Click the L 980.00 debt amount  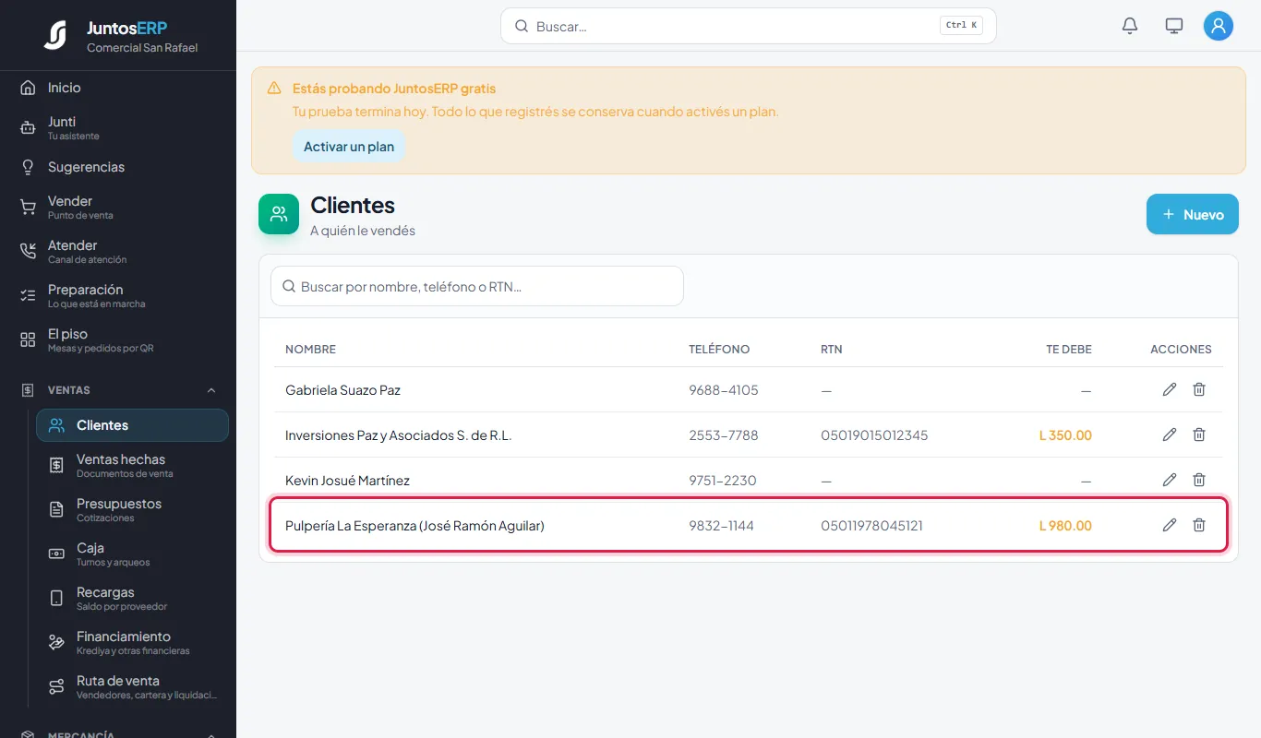pos(1065,526)
